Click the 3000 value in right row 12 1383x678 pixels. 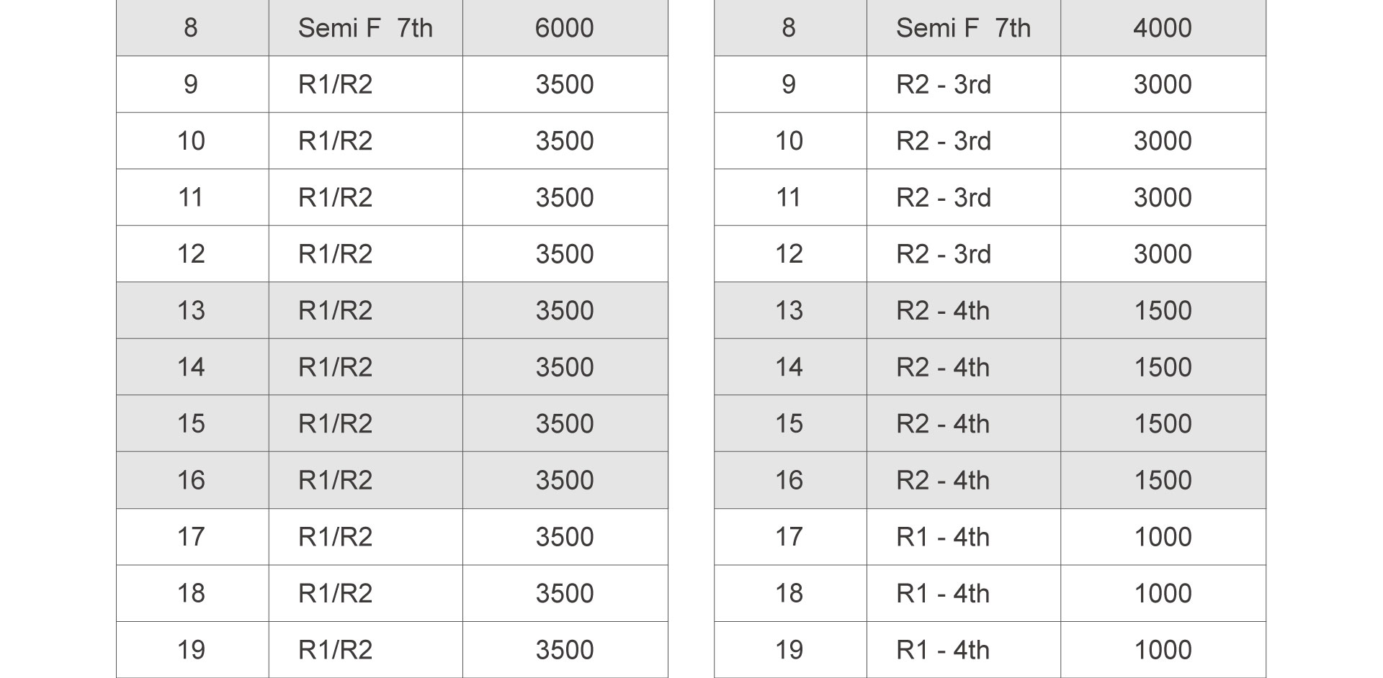(1163, 254)
